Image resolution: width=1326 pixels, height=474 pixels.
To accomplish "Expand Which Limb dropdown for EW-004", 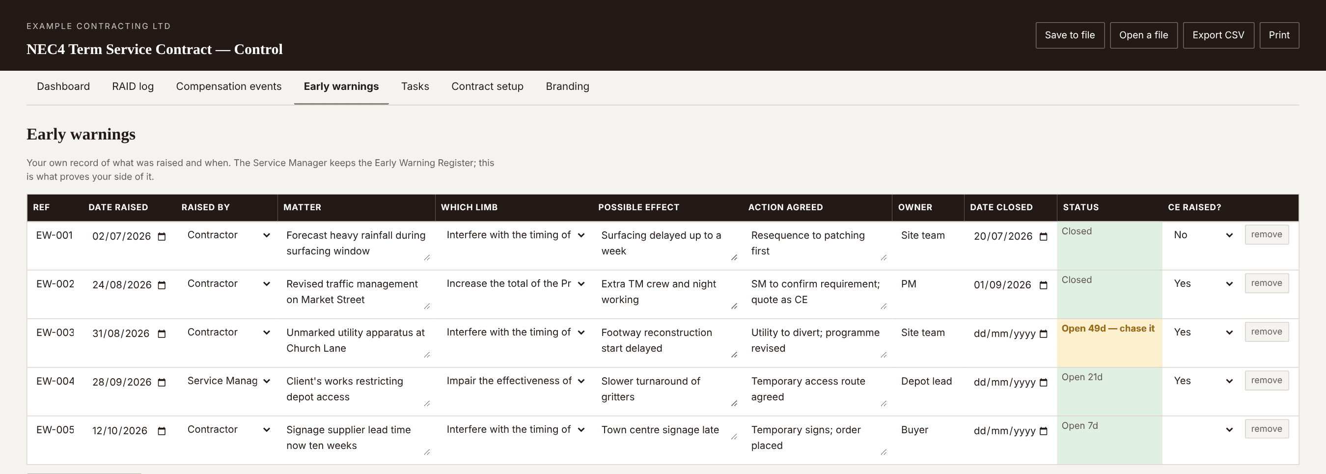I will [x=516, y=381].
